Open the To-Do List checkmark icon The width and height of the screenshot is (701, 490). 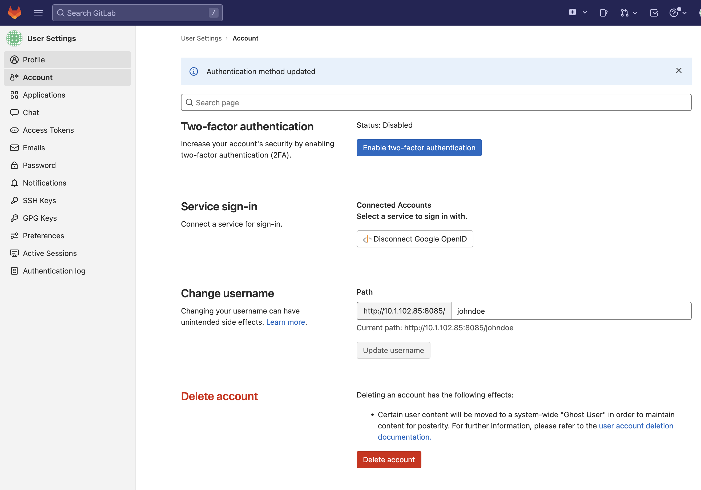654,13
